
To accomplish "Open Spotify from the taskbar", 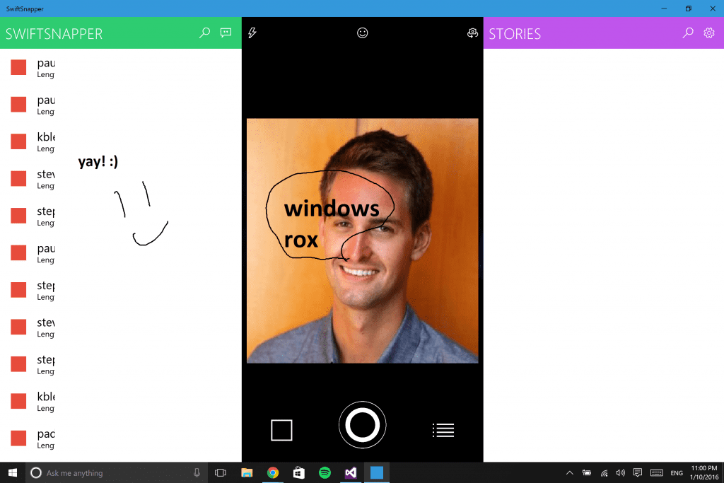I will [325, 473].
